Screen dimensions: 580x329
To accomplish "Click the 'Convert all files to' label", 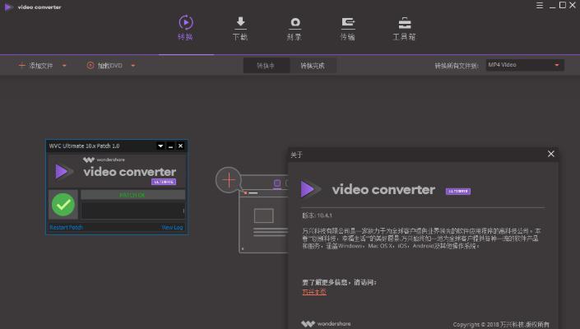I will point(457,66).
